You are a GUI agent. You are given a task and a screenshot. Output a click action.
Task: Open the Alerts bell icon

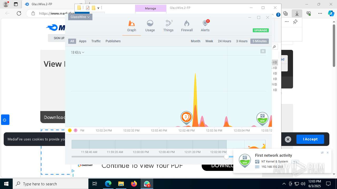click(x=205, y=23)
